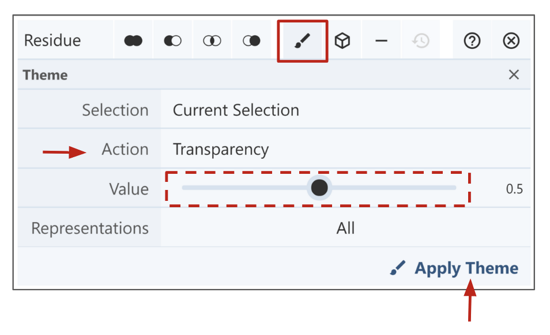Click the history undo clock icon
Image resolution: width=550 pixels, height=335 pixels.
[x=421, y=41]
